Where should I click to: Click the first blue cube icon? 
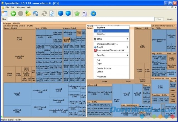coord(60,13)
